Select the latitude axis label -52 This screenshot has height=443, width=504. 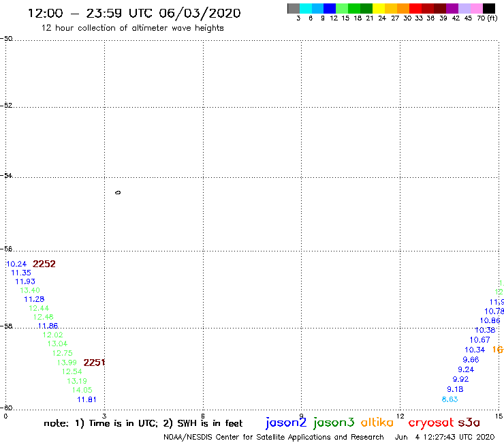[6, 106]
